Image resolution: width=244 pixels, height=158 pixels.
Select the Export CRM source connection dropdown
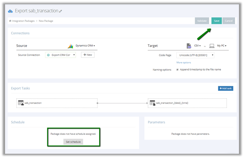click(60, 55)
